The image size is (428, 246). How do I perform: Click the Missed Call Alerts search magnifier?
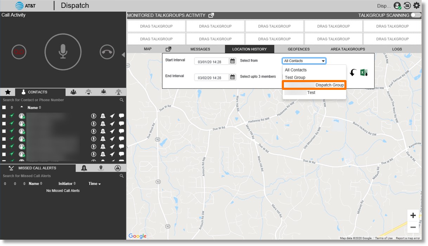coord(122,176)
